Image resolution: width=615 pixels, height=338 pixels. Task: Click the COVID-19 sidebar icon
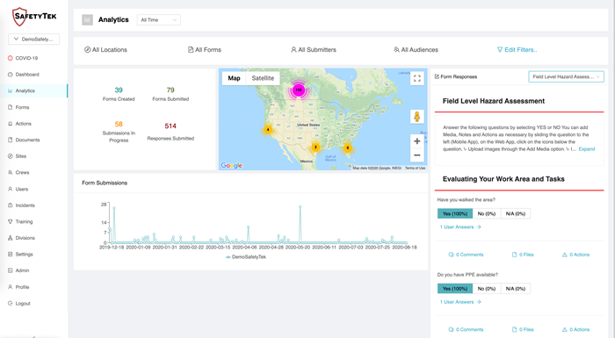click(x=11, y=58)
